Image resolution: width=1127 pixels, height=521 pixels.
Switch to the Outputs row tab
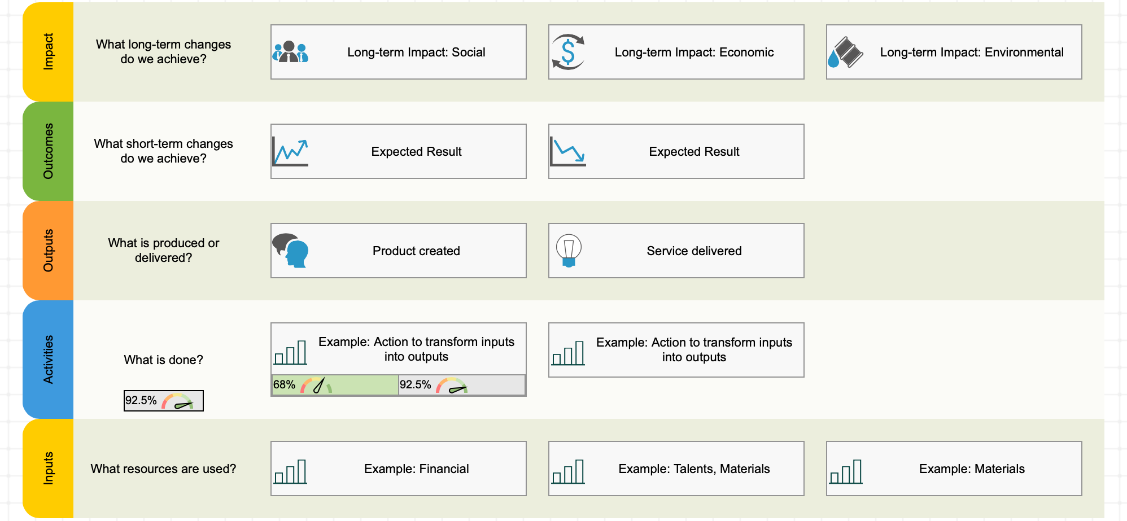click(x=47, y=250)
